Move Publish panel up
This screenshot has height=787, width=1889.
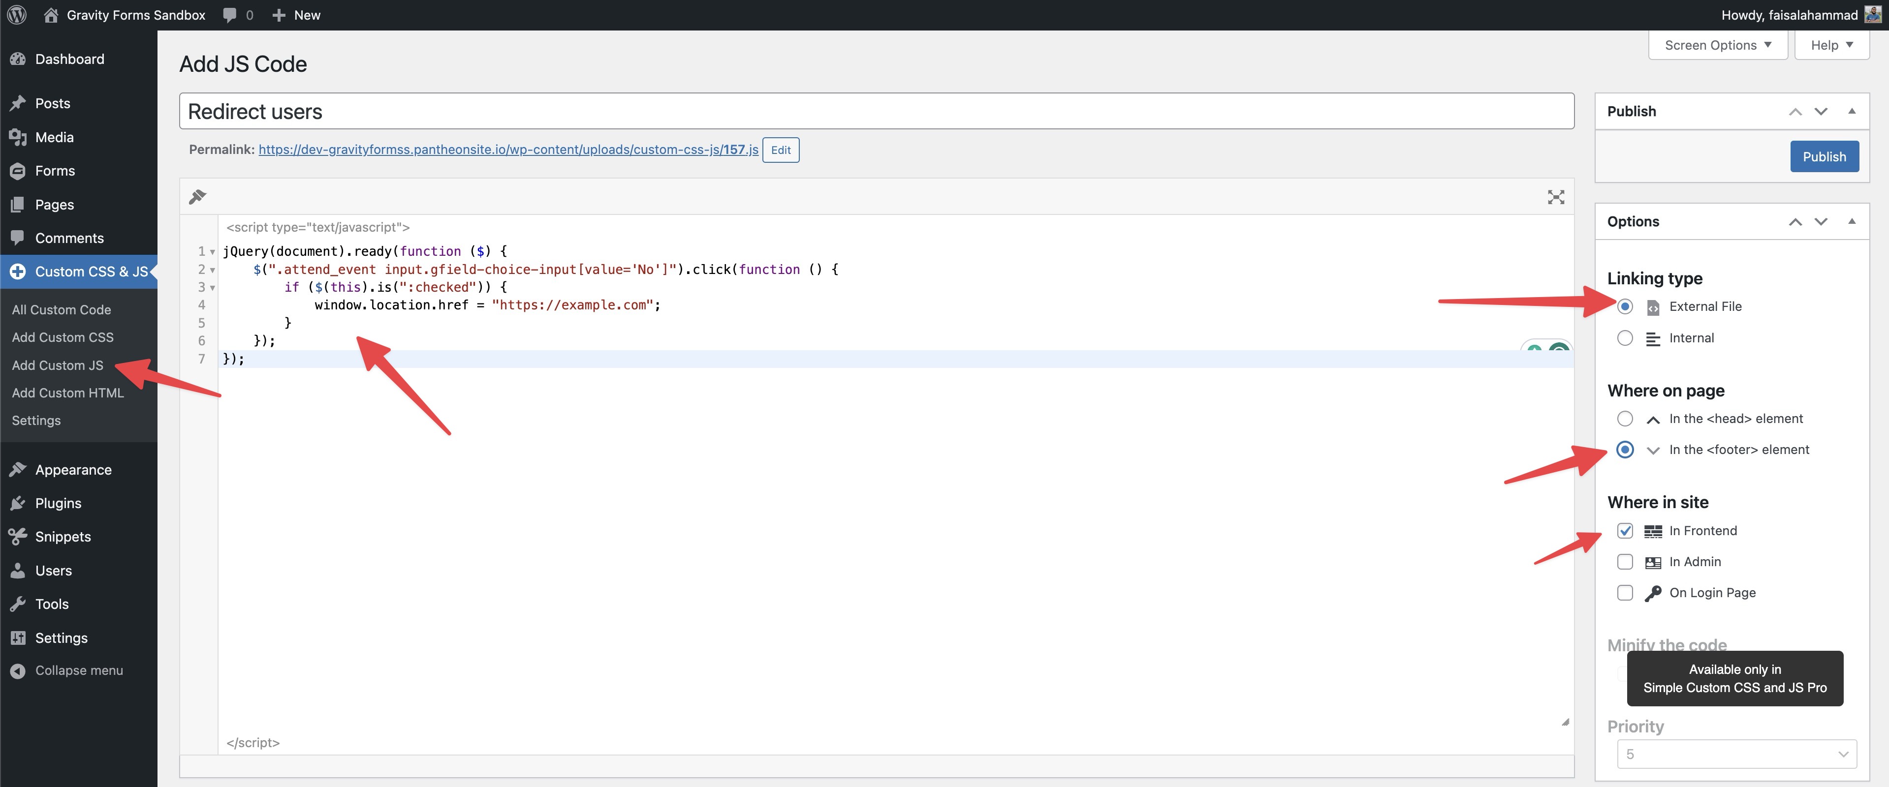pyautogui.click(x=1795, y=111)
